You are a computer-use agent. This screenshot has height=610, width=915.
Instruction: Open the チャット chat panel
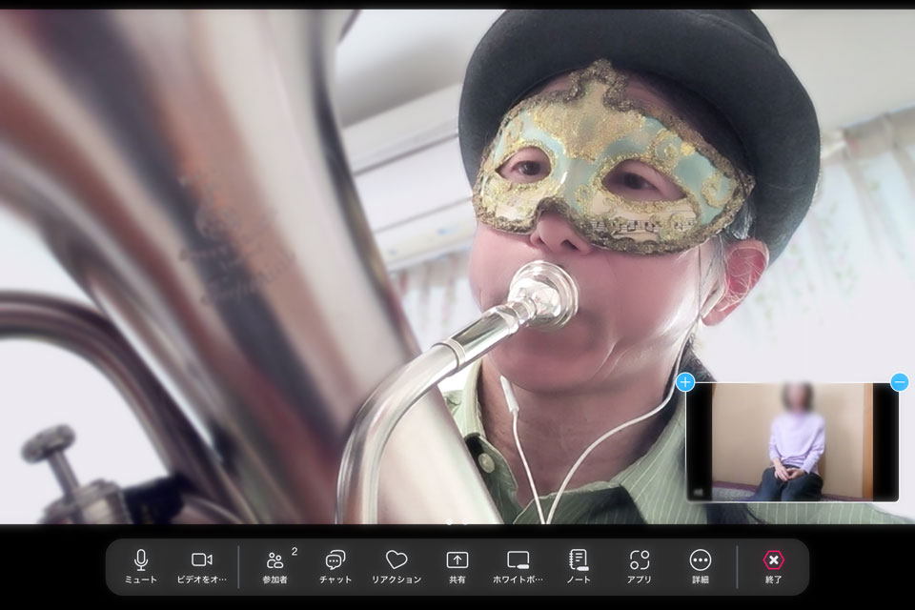(x=335, y=566)
